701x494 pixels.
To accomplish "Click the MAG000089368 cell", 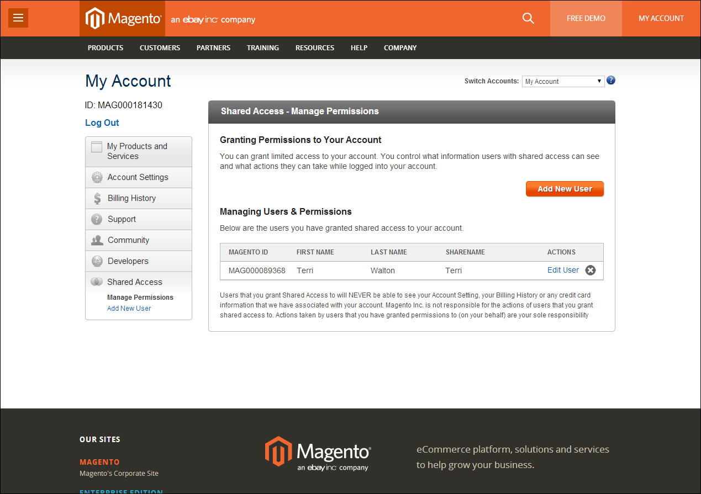I will pyautogui.click(x=257, y=270).
